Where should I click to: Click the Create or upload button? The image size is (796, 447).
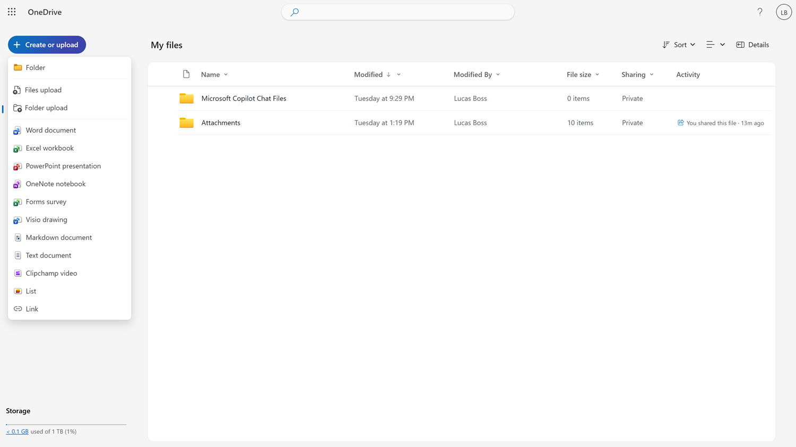click(47, 45)
